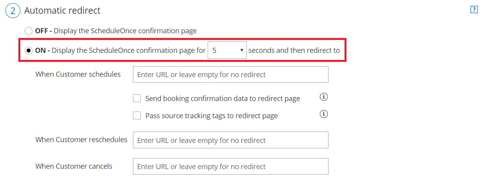Enable Send booking confirmation data checkbox

click(137, 99)
